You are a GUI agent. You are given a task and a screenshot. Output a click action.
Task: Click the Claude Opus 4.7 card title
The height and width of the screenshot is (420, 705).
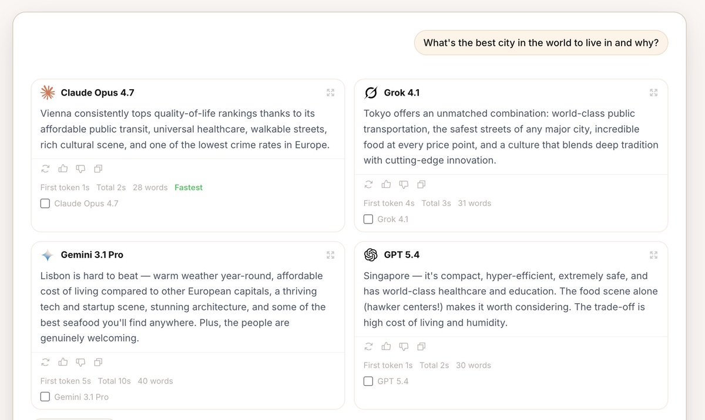98,93
